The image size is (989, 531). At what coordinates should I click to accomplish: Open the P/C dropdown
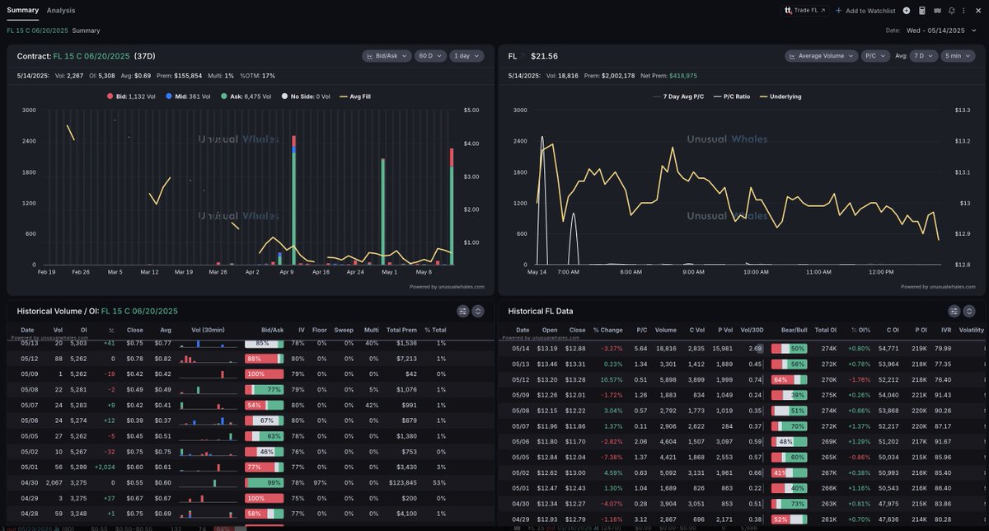[875, 56]
